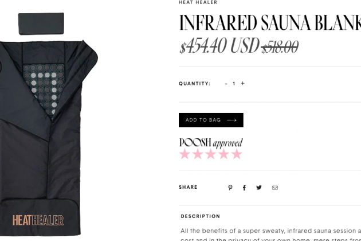Share product on Facebook

point(244,188)
